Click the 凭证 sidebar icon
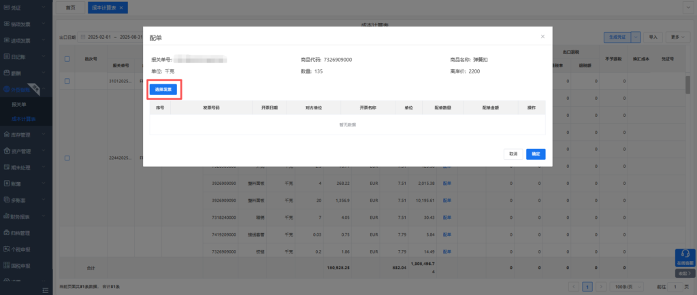Screen dimensions: 697x295 (x=7, y=7)
